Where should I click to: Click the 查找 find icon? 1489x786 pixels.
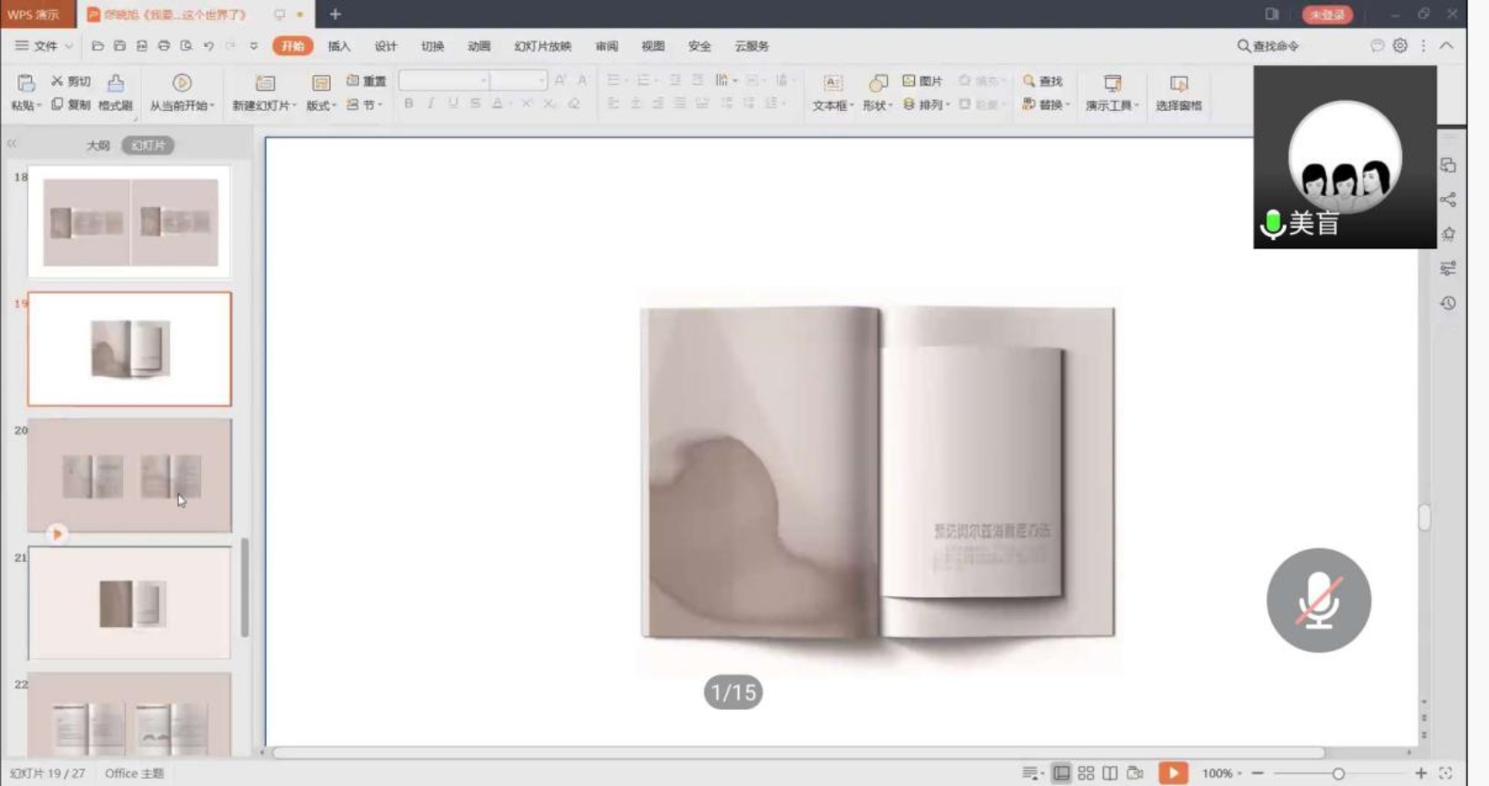point(1029,81)
